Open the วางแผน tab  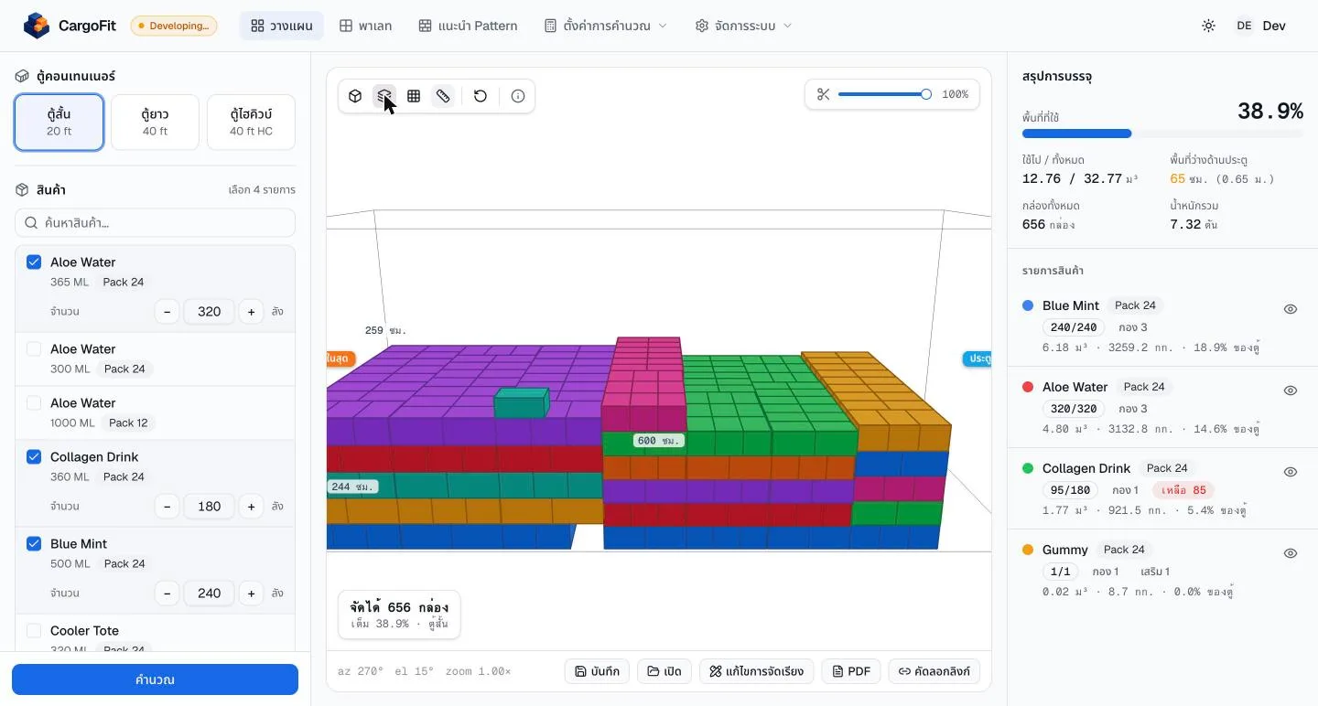tap(282, 26)
